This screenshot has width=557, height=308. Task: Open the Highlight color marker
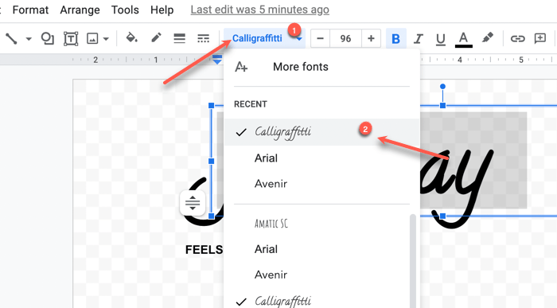tap(487, 37)
